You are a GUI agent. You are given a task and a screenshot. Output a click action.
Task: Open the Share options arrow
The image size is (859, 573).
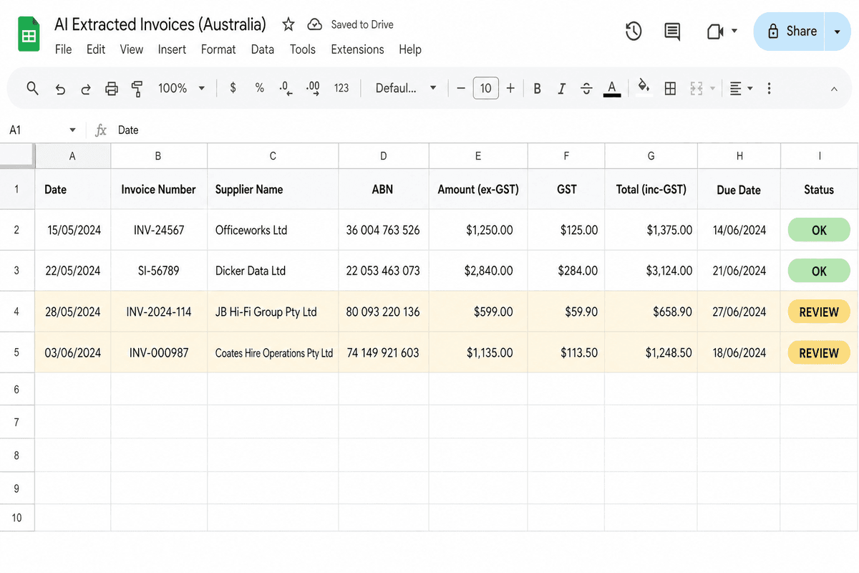click(838, 32)
